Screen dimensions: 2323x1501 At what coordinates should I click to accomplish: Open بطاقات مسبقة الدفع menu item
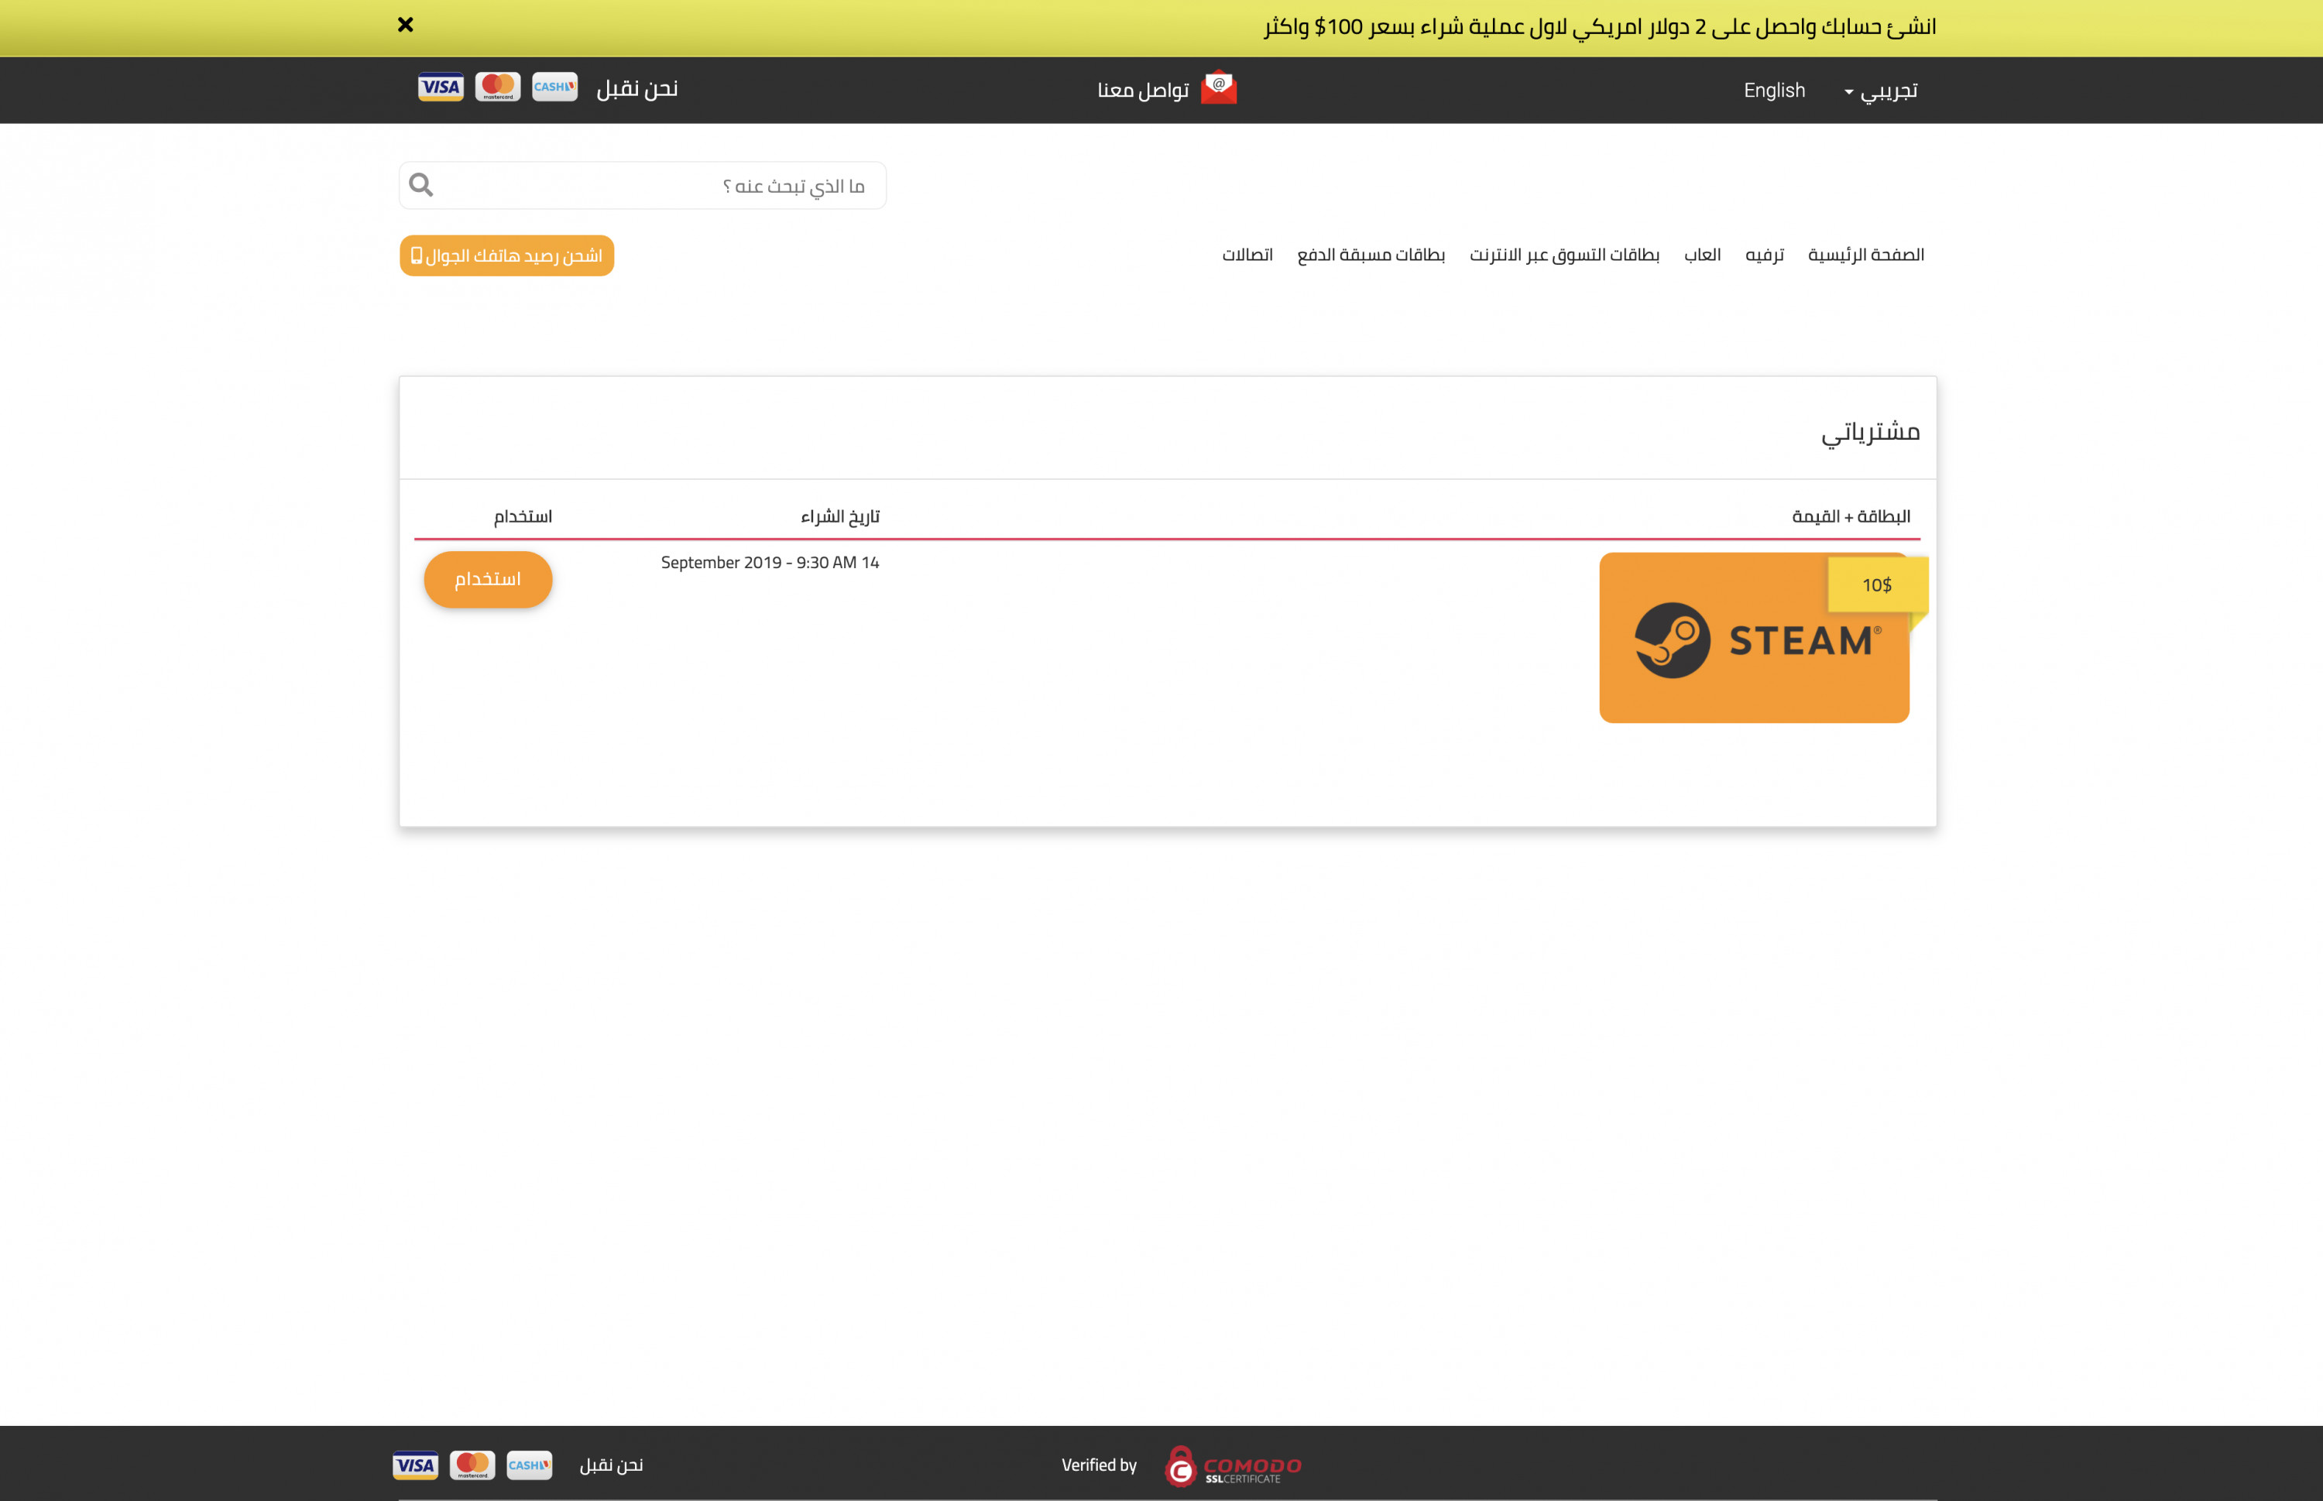pos(1371,255)
